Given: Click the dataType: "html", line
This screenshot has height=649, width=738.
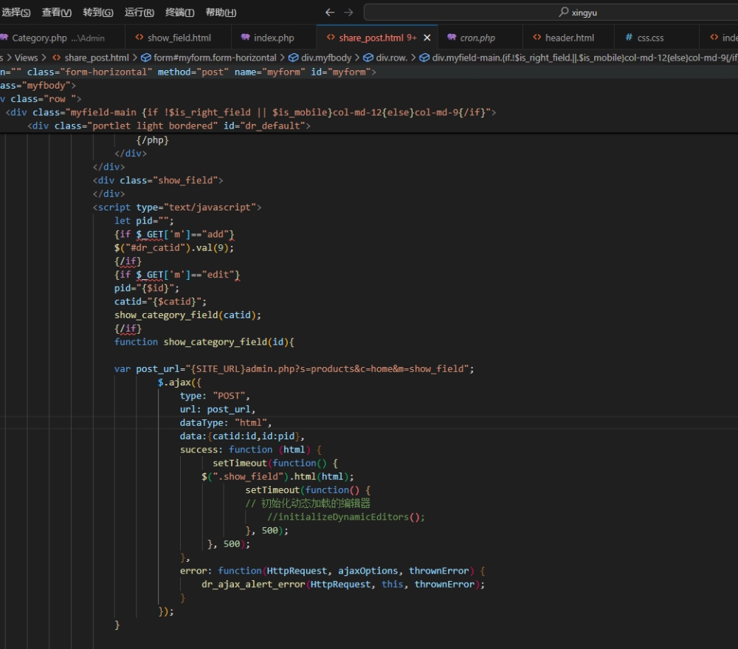Looking at the screenshot, I should click(x=226, y=423).
